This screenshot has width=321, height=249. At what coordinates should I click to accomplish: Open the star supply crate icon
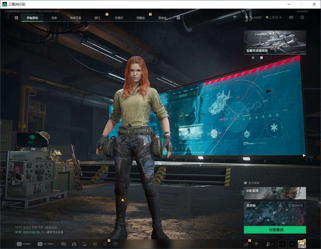[x=74, y=244]
